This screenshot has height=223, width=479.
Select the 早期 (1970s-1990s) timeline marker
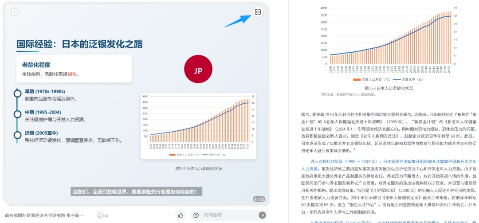coord(17,93)
